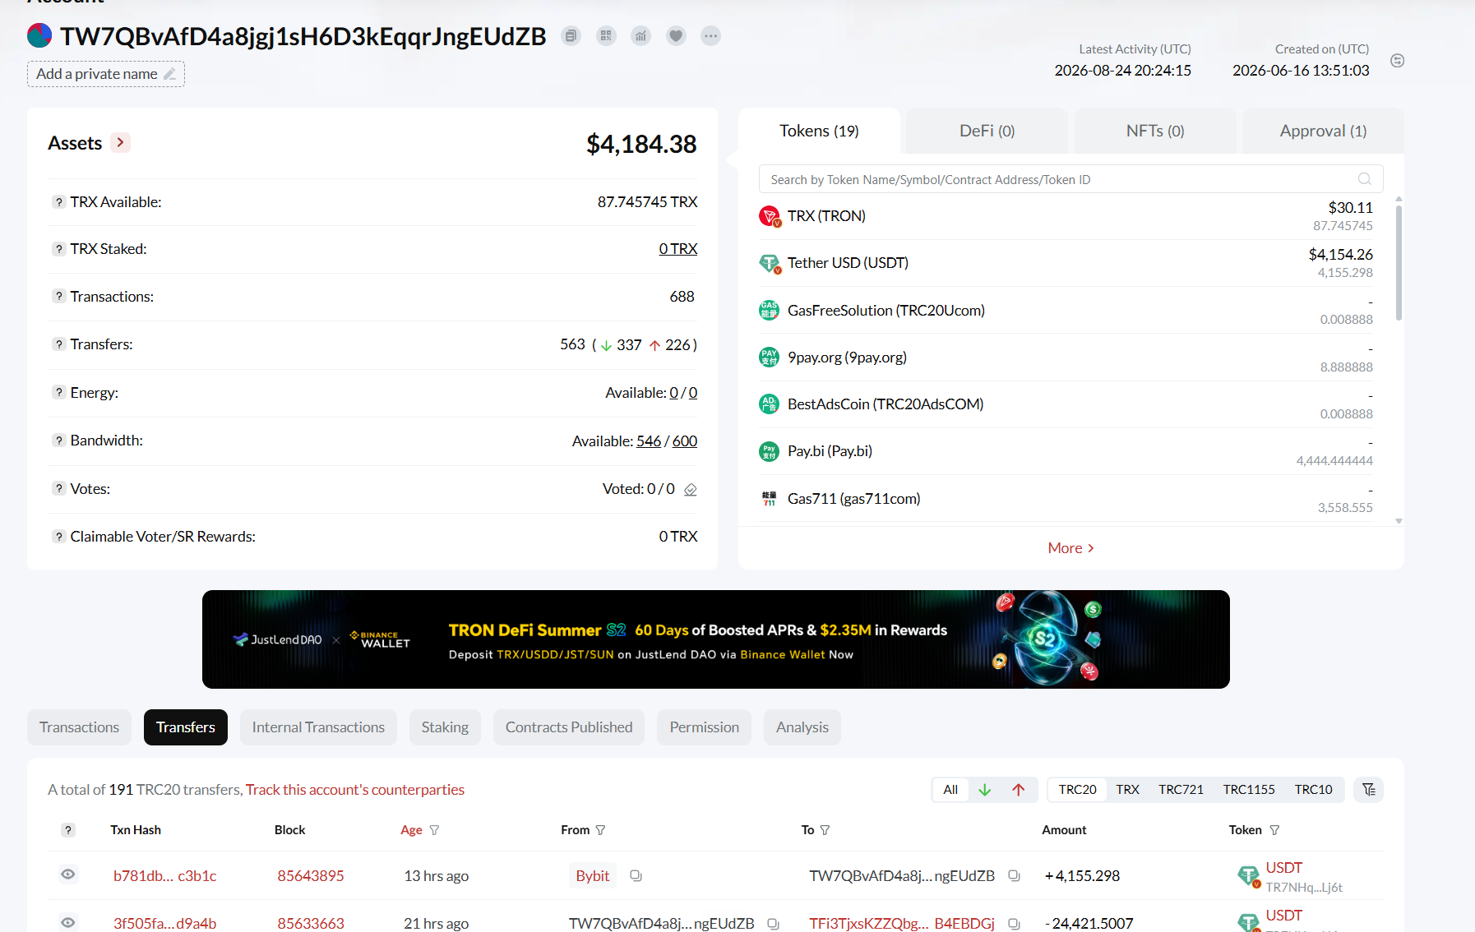Click the GasFreeSolution token logo
This screenshot has height=932, width=1475.
769,311
